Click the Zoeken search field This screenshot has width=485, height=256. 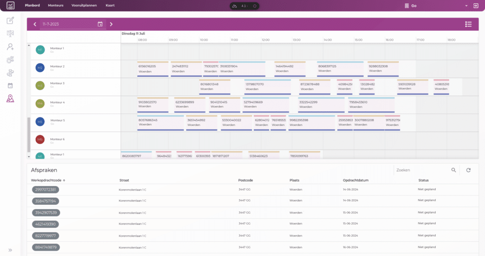(x=422, y=170)
